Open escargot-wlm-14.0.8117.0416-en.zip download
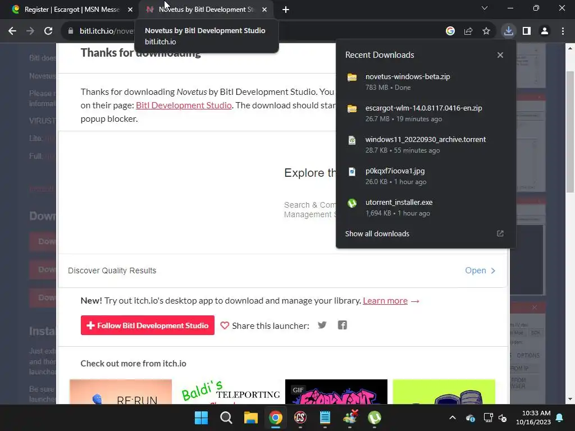Screen dimensions: 575x431 pos(426,113)
